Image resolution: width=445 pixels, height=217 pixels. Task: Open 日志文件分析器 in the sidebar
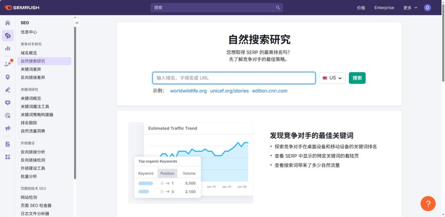click(x=35, y=214)
